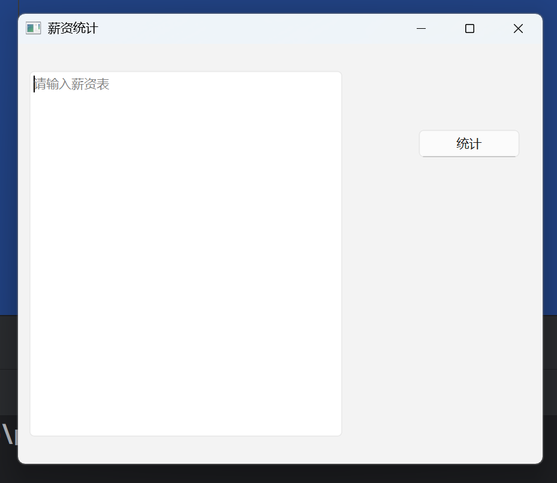The image size is (557, 483).
Task: Focus the 请输入薪资表 text area
Action: coord(186,254)
